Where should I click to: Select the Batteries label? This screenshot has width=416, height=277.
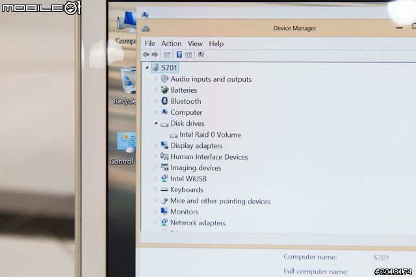(184, 90)
